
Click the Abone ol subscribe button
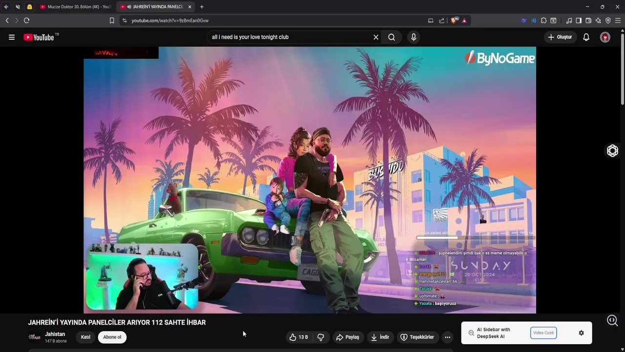(112, 337)
